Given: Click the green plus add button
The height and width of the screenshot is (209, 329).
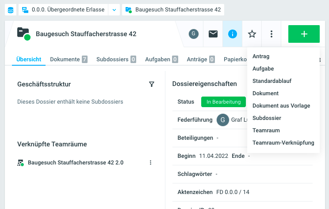Looking at the screenshot, I should point(304,34).
